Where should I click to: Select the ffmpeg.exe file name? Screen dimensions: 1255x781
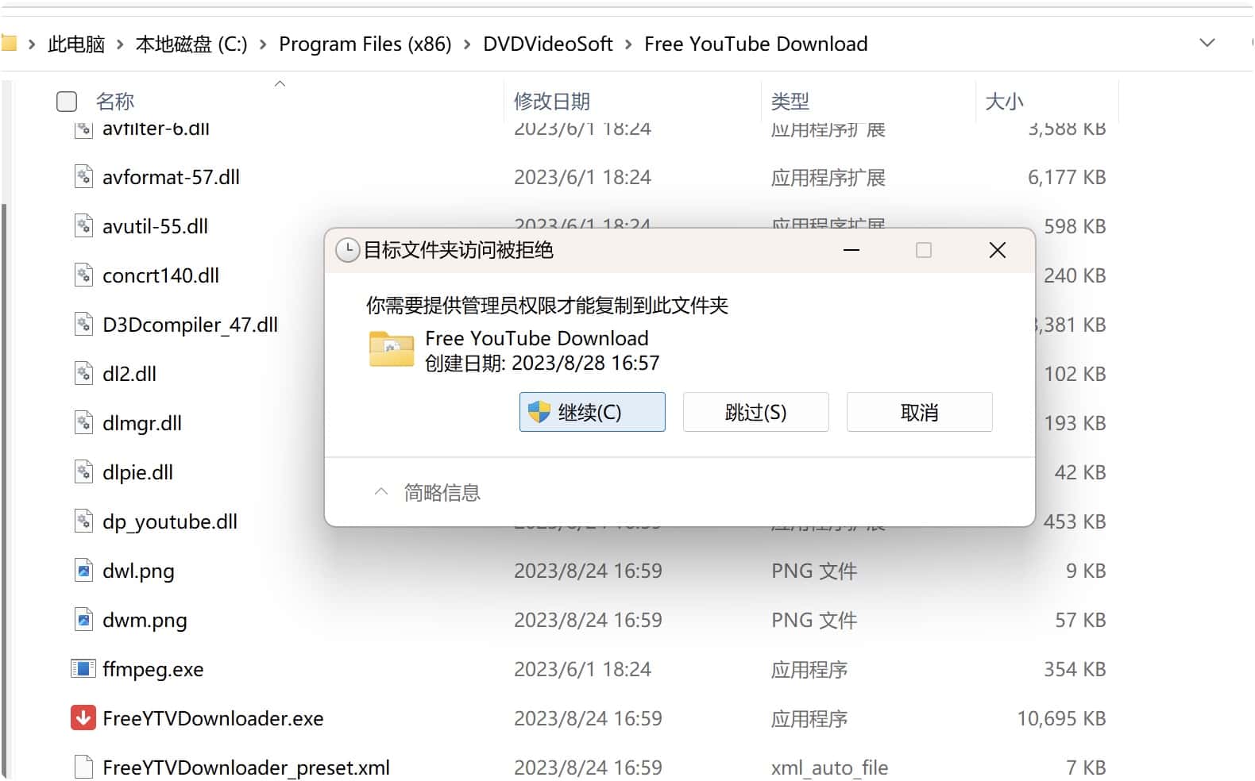pos(153,669)
